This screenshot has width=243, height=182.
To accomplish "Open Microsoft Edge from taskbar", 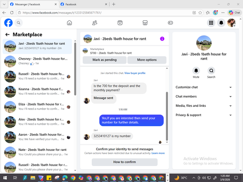I will tap(65, 178).
